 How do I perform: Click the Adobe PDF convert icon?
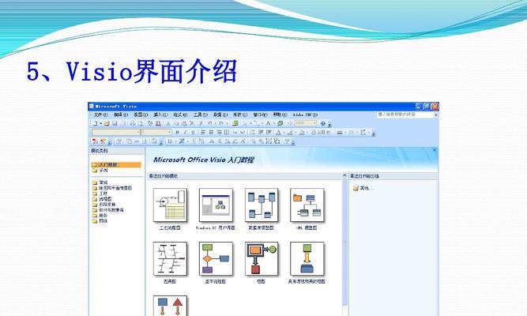95,141
